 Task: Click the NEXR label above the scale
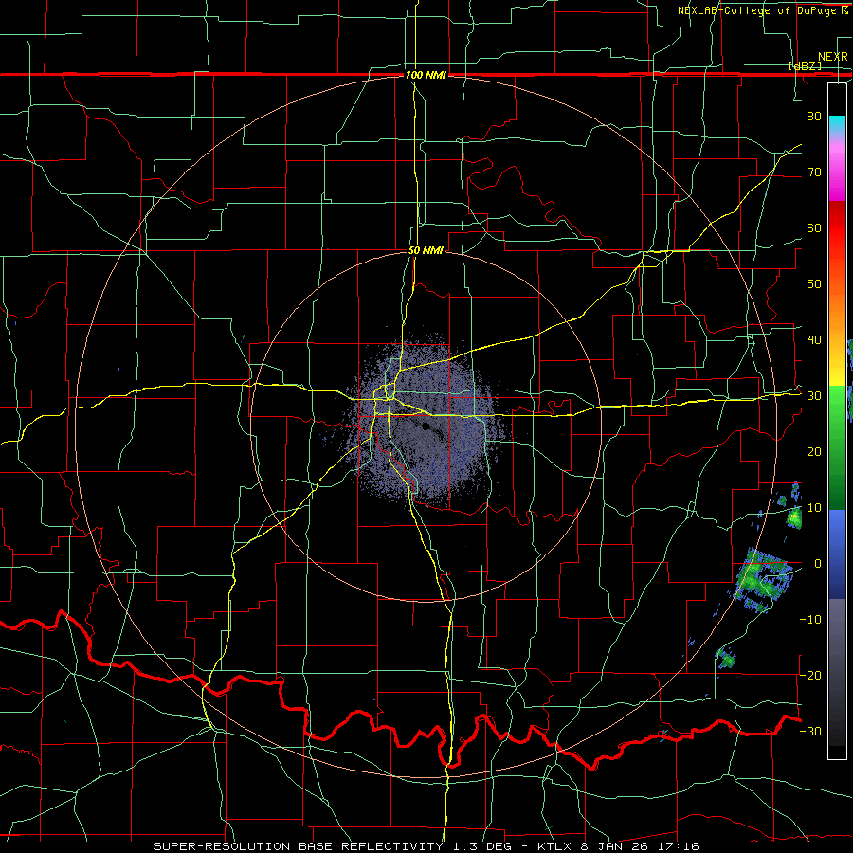pos(833,57)
